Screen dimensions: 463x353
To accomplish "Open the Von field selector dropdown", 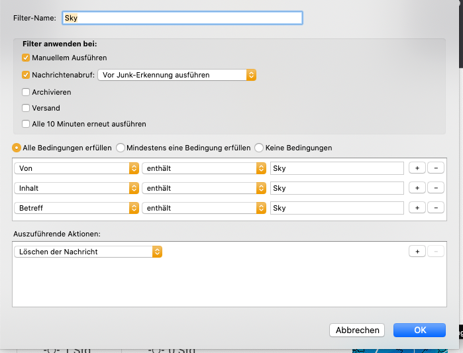I will pos(76,168).
